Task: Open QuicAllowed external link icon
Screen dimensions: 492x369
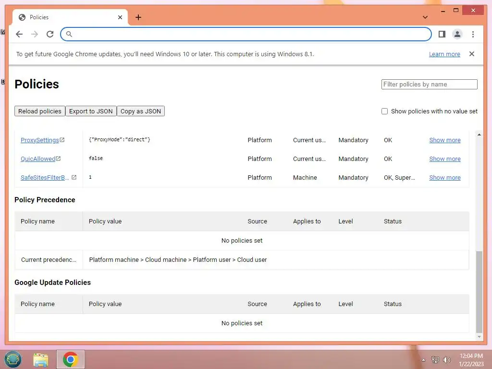Action: [x=58, y=159]
